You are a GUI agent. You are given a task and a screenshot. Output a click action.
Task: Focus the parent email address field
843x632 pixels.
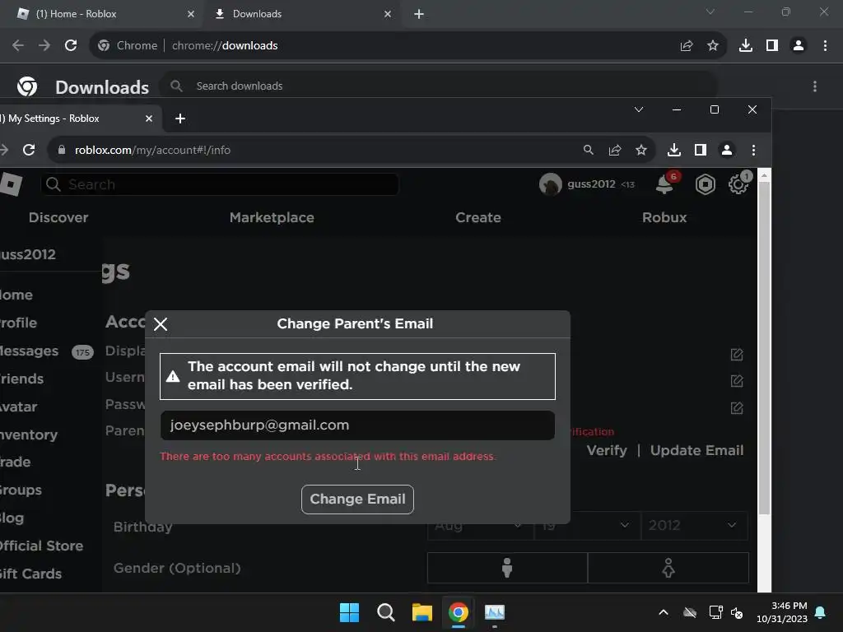coord(357,425)
